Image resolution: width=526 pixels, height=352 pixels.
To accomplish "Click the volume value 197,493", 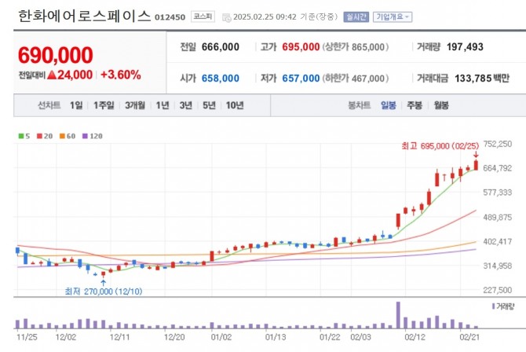I will tap(465, 47).
